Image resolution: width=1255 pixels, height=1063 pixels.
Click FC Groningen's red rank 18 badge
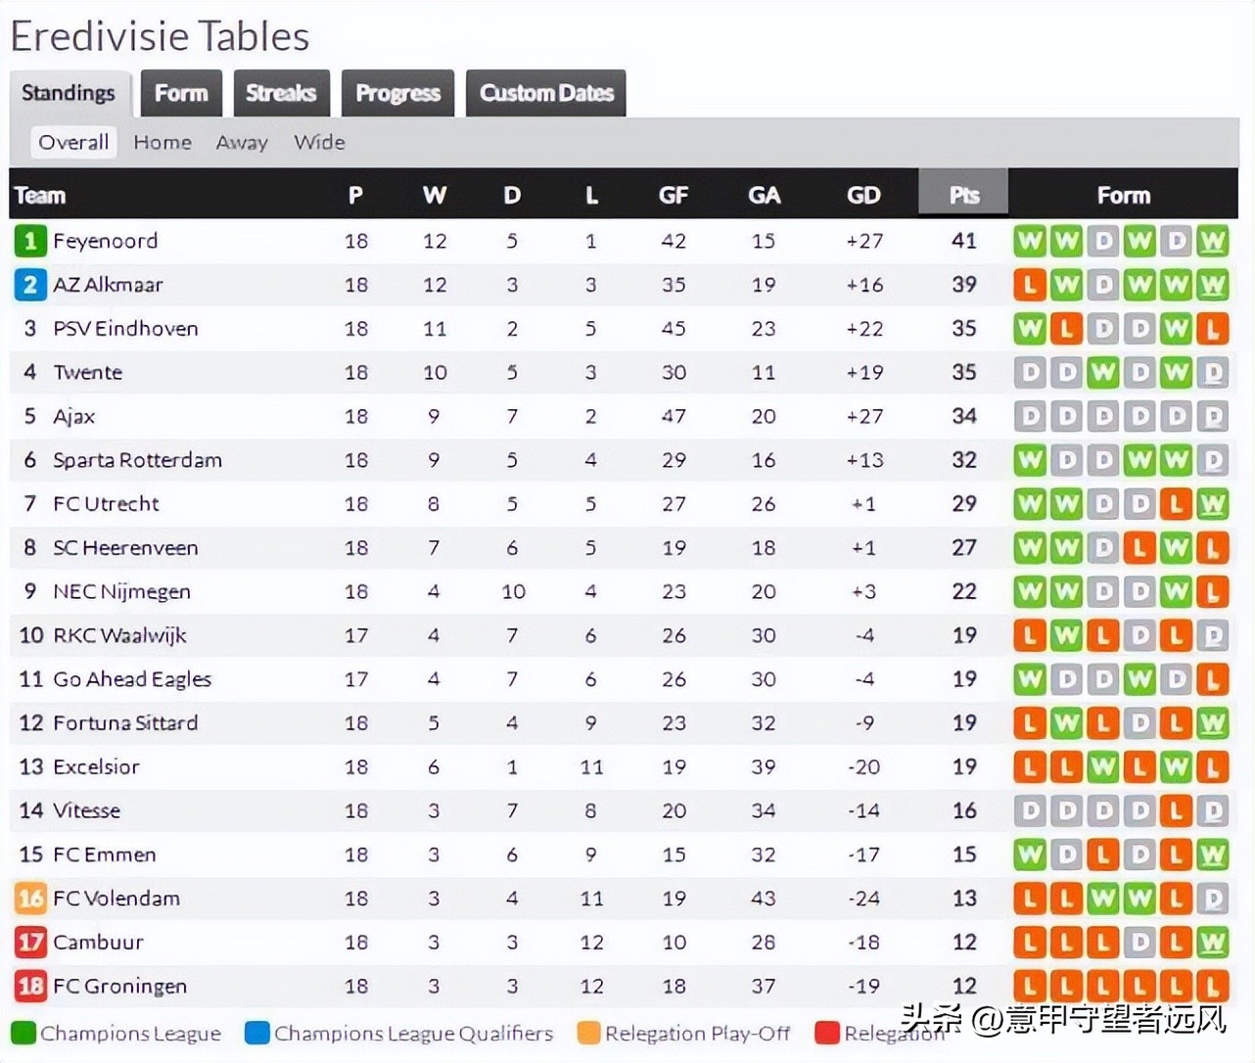point(30,986)
